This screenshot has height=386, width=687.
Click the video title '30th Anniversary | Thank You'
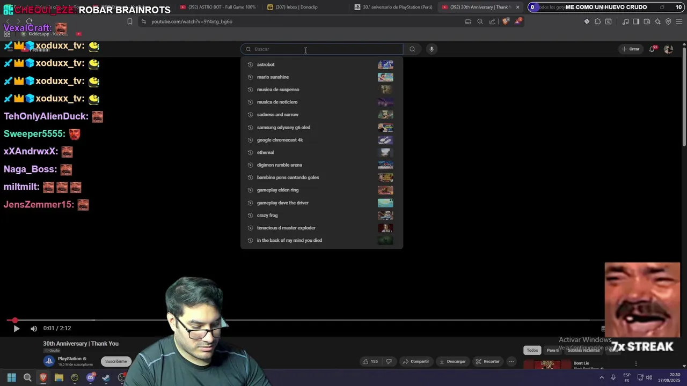pyautogui.click(x=81, y=344)
